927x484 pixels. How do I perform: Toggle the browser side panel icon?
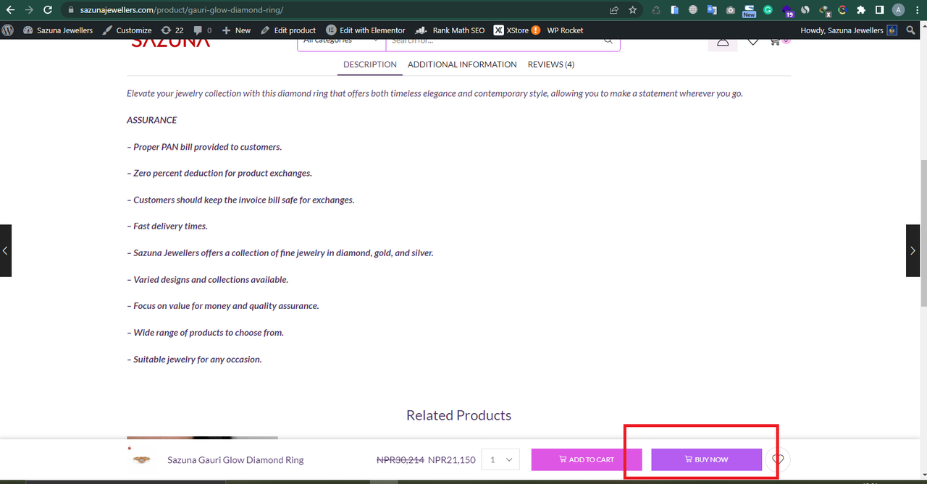tap(879, 10)
